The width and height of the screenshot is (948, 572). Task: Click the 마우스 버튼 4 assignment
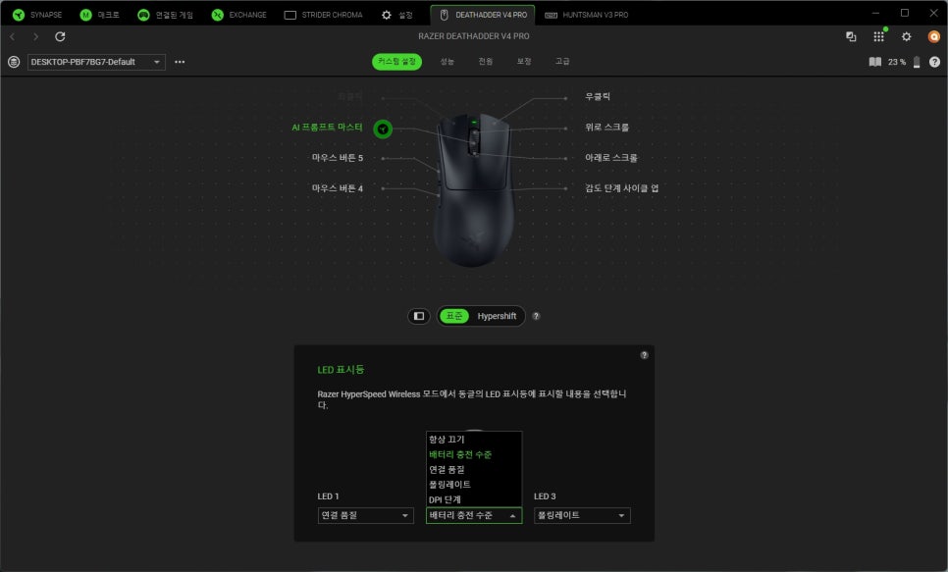click(x=338, y=188)
